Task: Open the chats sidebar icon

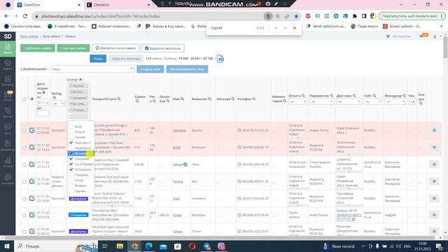Action: point(8,129)
